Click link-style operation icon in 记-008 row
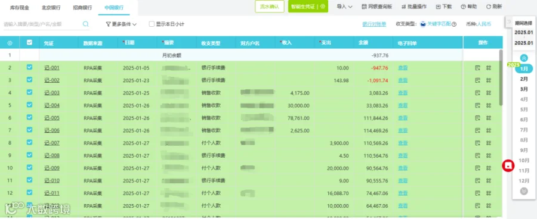Viewport: 537px width, 219px height. [489, 155]
